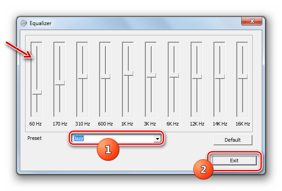Select the 310 Hz band slider thumb
The width and height of the screenshot is (282, 191).
coord(82,76)
